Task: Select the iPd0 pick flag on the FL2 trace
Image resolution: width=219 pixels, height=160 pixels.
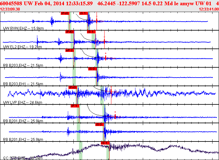Action: click(x=70, y=32)
